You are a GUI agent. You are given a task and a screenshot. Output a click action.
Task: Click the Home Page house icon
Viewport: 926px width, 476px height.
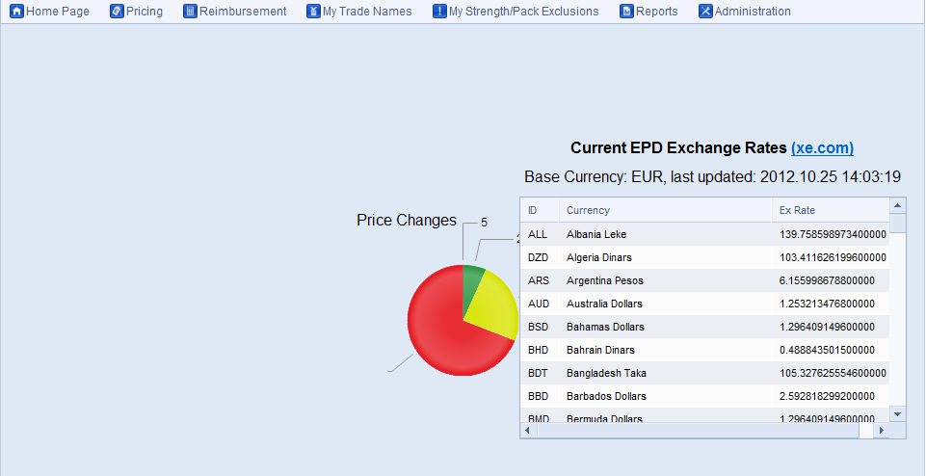[16, 12]
